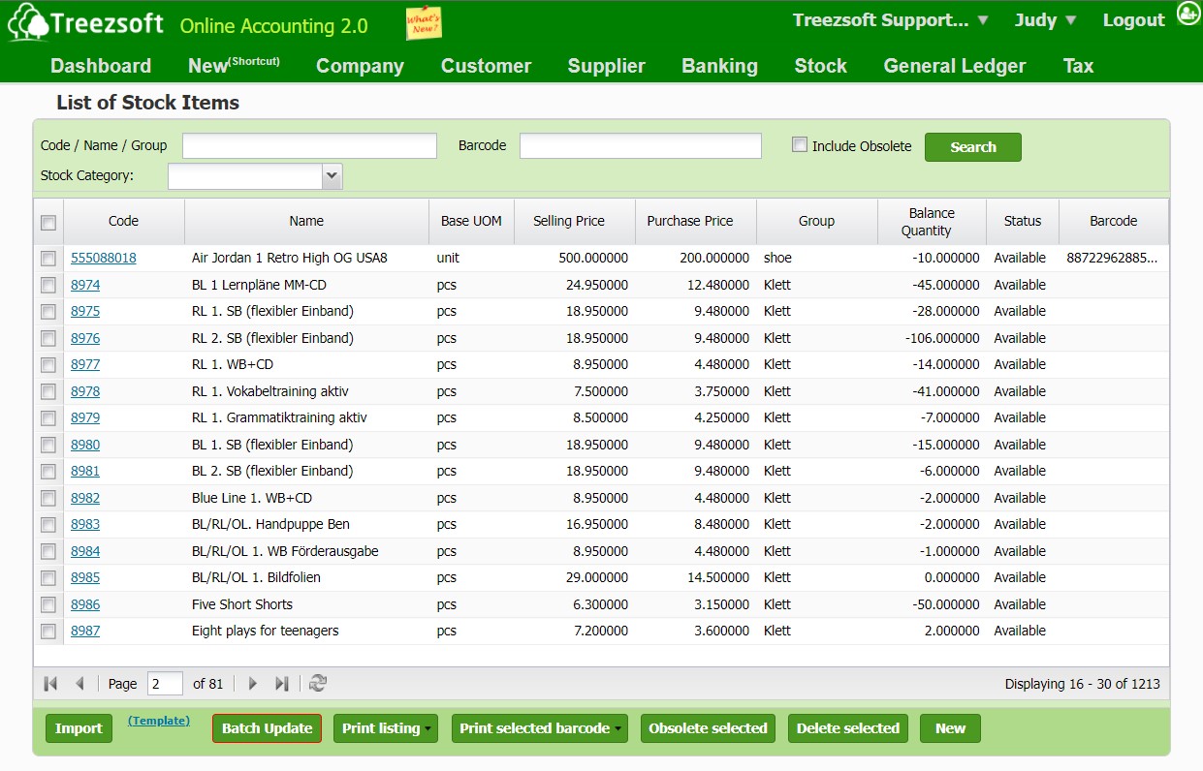Enable the Include Obsolete checkbox
1203x771 pixels.
pyautogui.click(x=800, y=145)
